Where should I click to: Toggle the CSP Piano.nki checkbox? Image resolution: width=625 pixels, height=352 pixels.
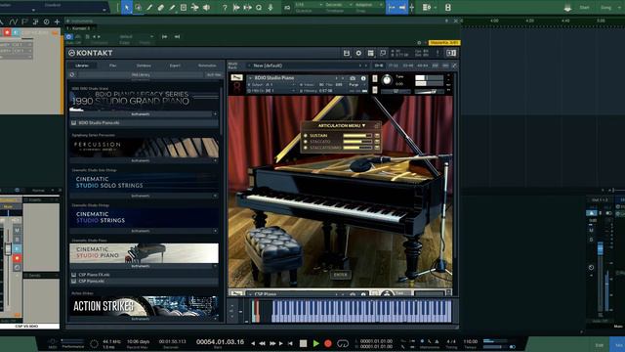tap(74, 281)
